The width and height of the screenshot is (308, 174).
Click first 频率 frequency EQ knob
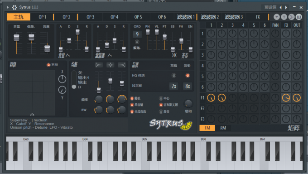(x=98, y=100)
